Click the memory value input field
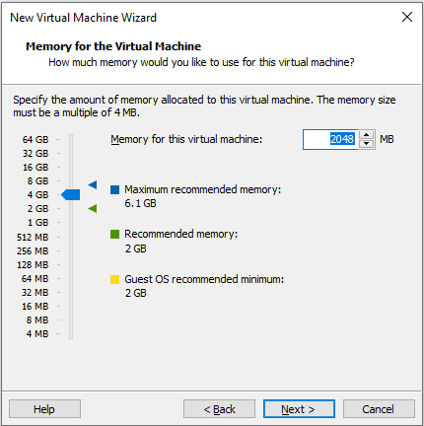This screenshot has width=424, height=426. (x=330, y=139)
